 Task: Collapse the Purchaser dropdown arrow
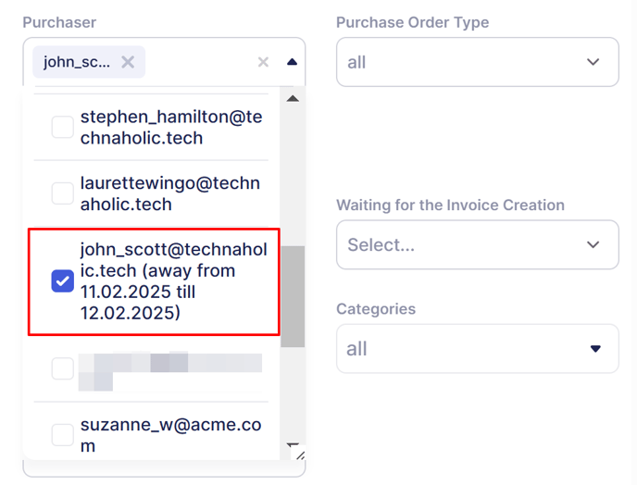(x=292, y=62)
